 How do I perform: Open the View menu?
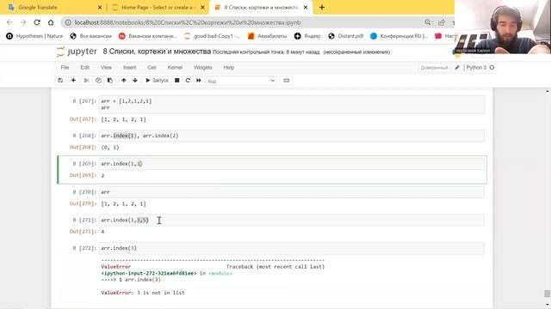coord(106,68)
